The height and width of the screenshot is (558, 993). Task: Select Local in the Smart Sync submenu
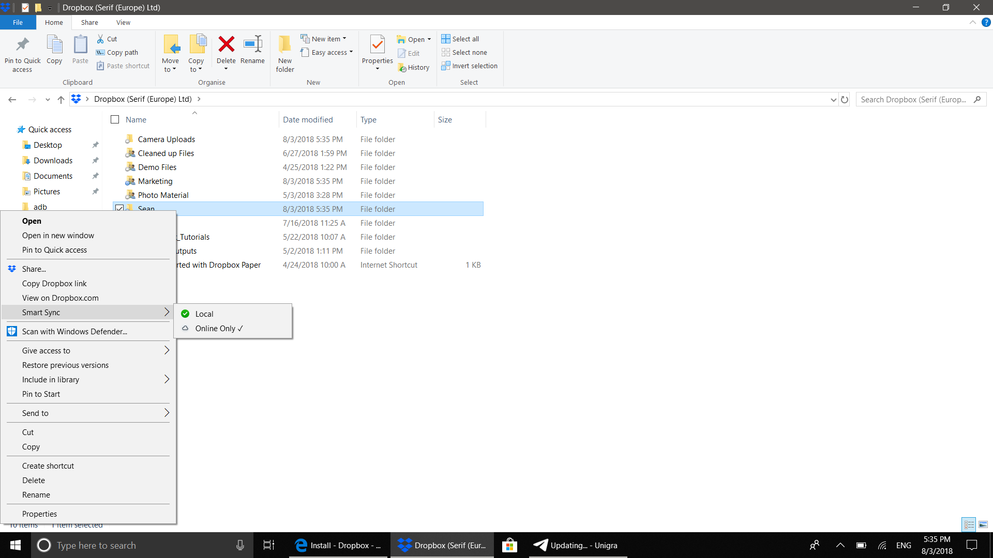(205, 314)
